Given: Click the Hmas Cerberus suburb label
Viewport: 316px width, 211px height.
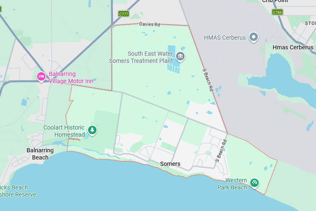Looking at the screenshot, I should (x=293, y=47).
